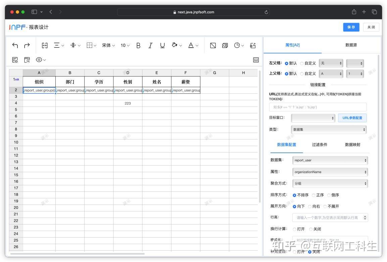Select 上父格 自定义 radio

(x=302, y=74)
